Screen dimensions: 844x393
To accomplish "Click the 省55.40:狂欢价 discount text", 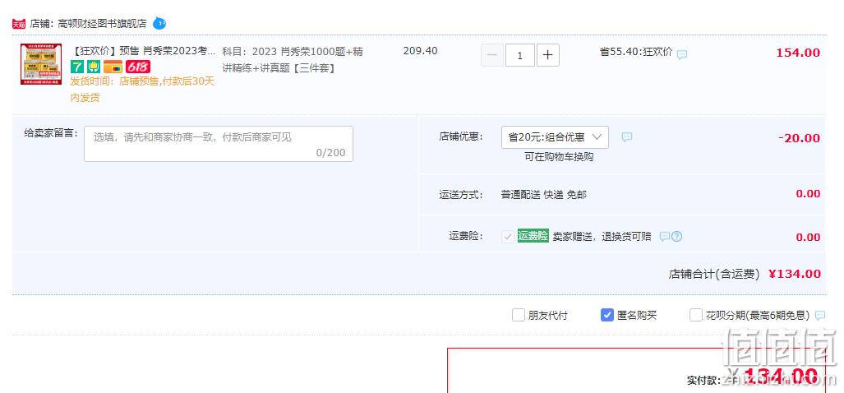I will (636, 52).
